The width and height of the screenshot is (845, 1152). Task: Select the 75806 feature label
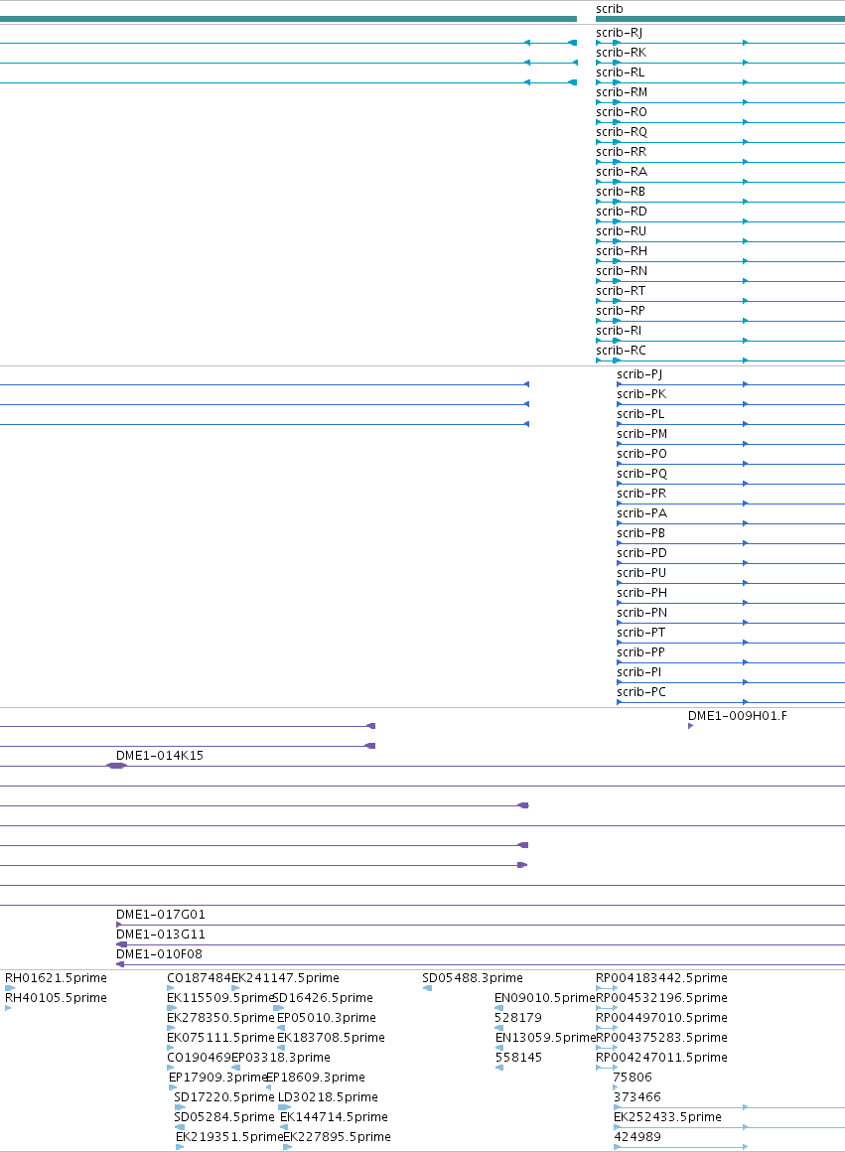633,1078
